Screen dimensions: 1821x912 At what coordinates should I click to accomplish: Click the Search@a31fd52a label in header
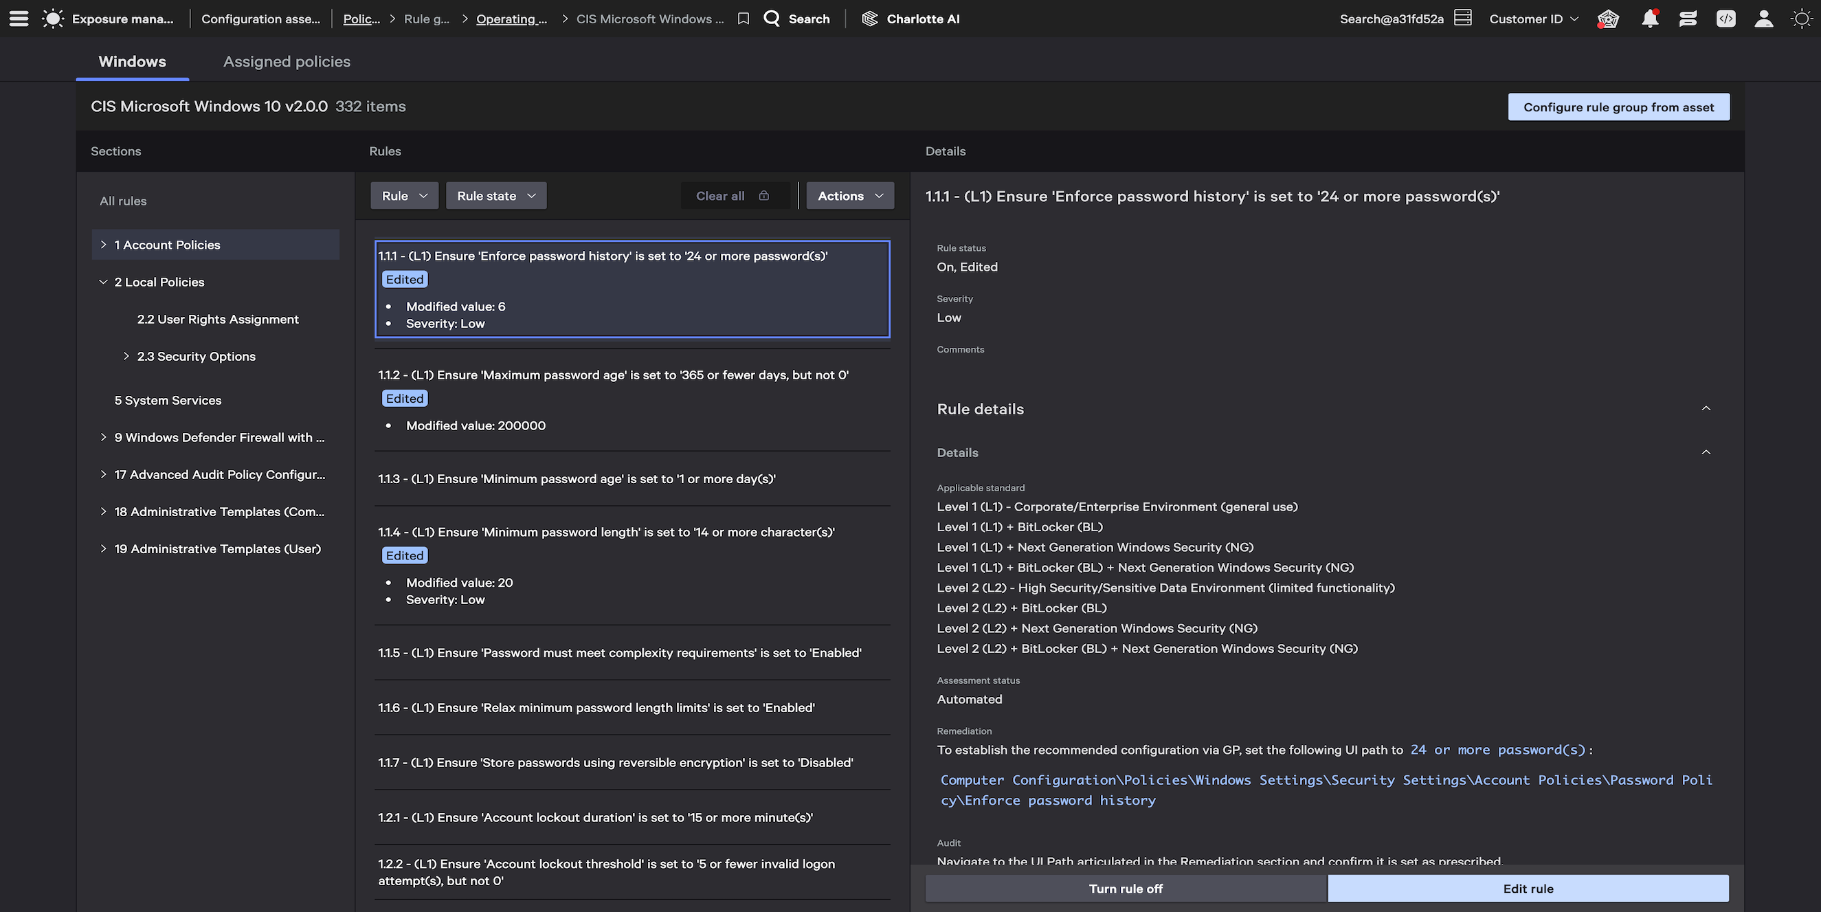tap(1392, 19)
